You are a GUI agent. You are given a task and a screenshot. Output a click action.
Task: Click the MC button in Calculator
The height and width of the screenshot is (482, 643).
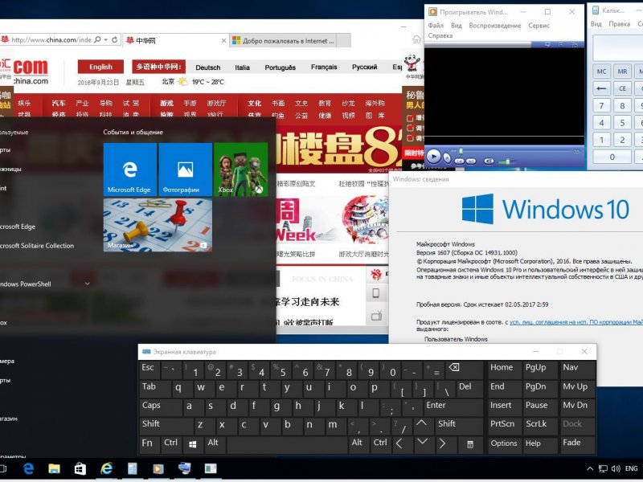pos(601,71)
